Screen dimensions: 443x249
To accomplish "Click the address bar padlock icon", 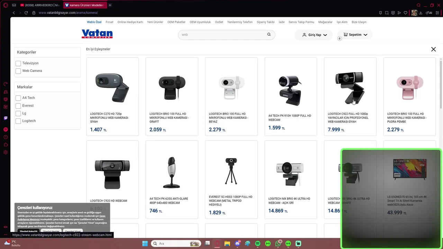I will (34, 13).
